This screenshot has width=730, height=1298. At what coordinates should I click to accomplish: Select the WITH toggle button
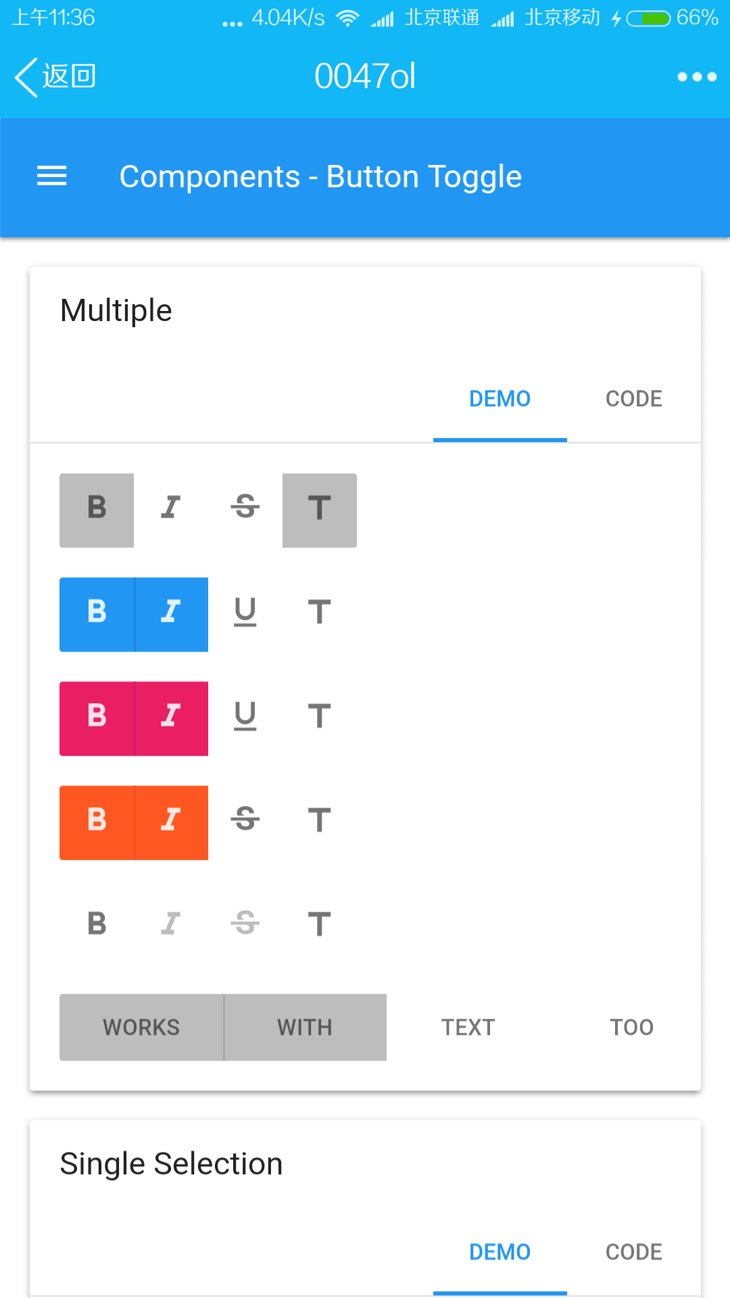point(304,1027)
